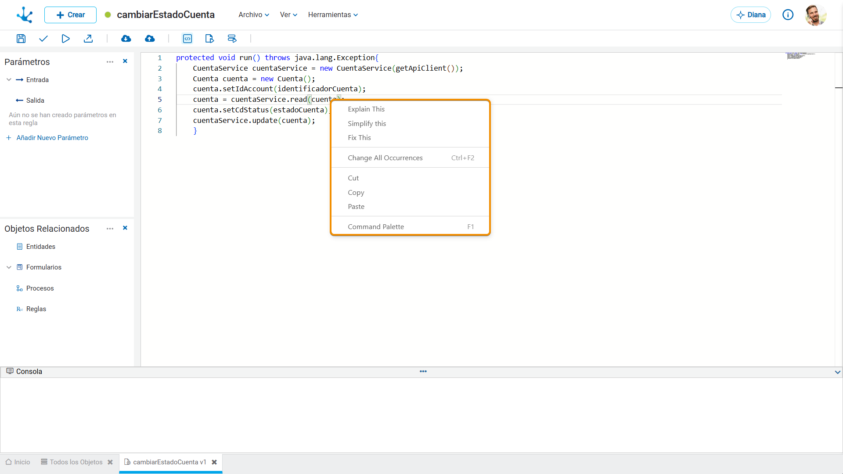Close the Parámetros panel
Viewport: 843px width, 474px height.
[125, 61]
